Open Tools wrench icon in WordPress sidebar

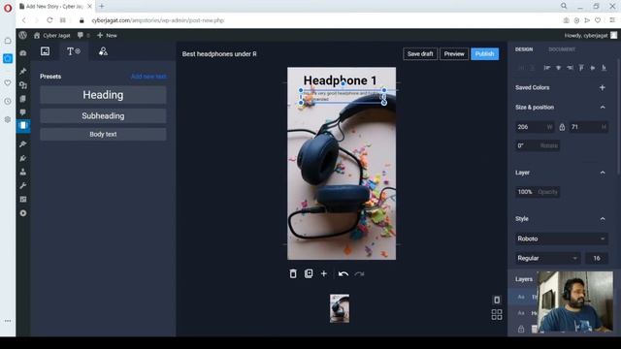[x=23, y=185]
